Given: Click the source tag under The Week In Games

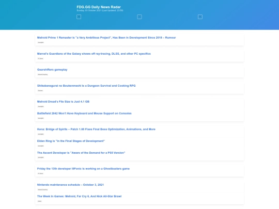Looking at the screenshot, I should (39, 201).
